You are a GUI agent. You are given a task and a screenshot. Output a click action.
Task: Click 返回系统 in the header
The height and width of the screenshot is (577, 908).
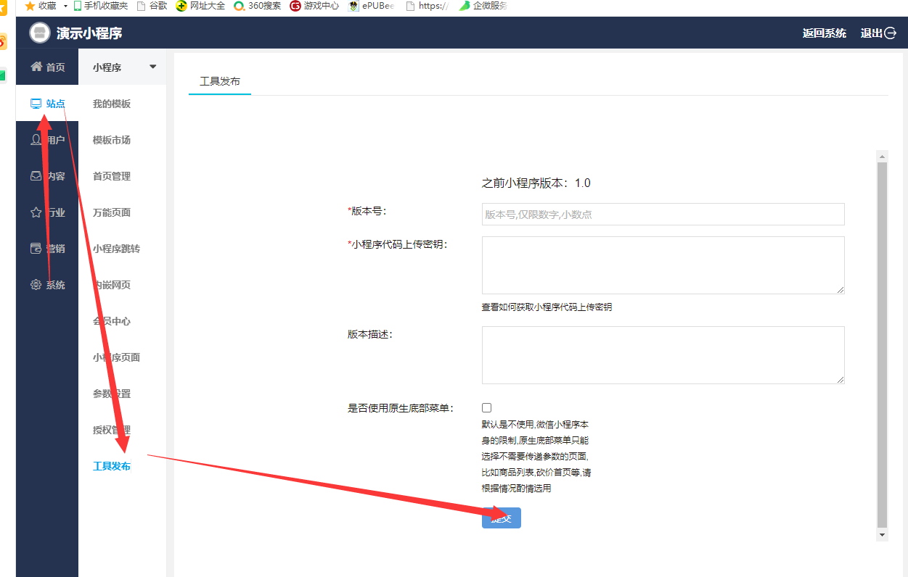click(824, 33)
